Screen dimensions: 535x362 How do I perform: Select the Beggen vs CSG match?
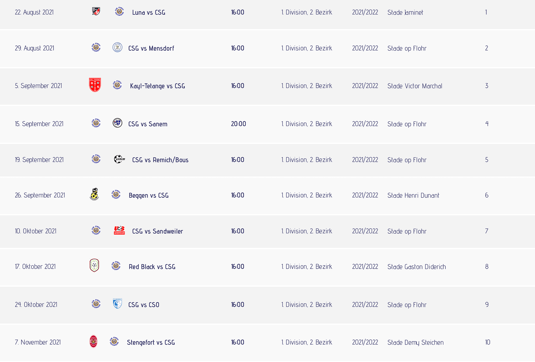click(149, 196)
